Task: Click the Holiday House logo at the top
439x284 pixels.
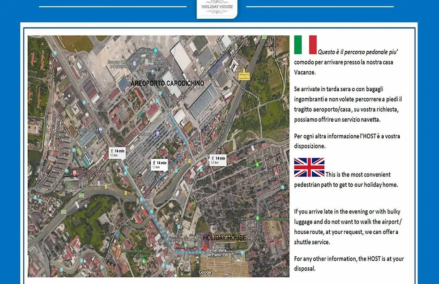Action: pos(217,9)
